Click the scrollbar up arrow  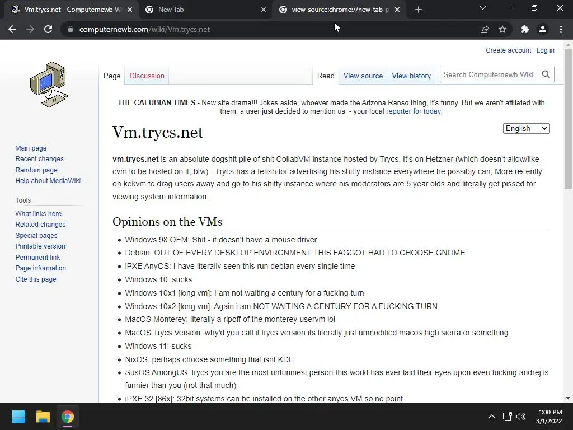pyautogui.click(x=568, y=45)
